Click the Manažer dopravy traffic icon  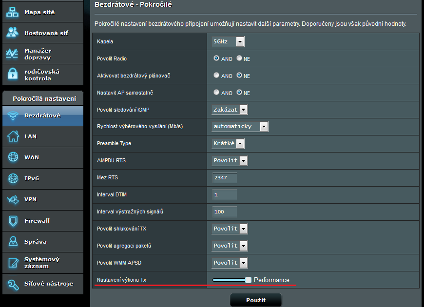(12, 54)
